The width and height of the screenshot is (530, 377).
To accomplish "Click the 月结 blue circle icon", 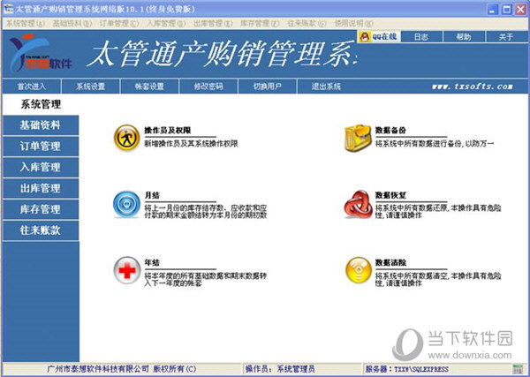I will pos(126,204).
